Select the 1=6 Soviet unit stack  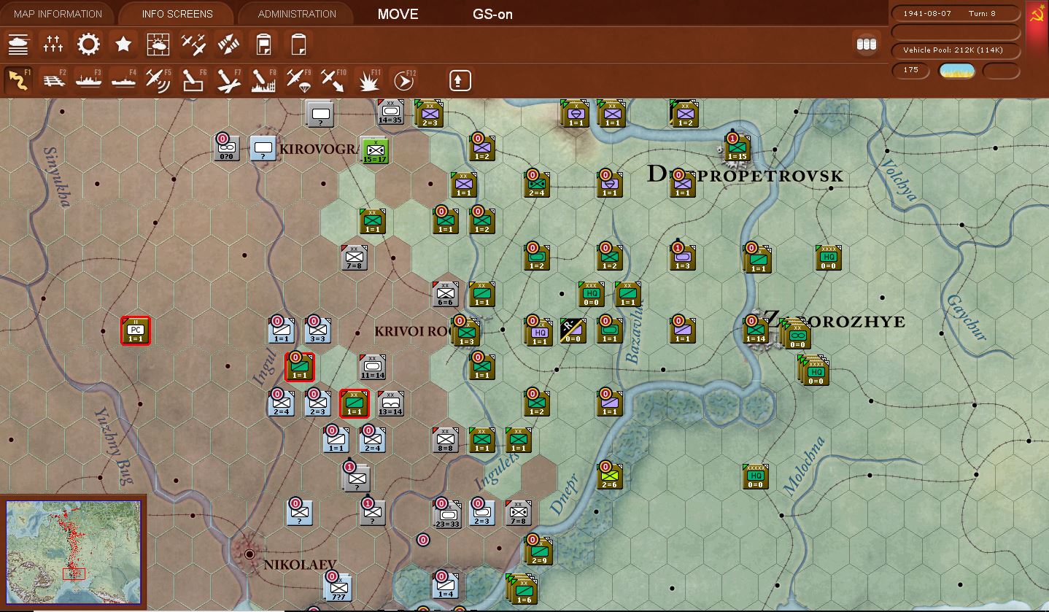[x=522, y=589]
